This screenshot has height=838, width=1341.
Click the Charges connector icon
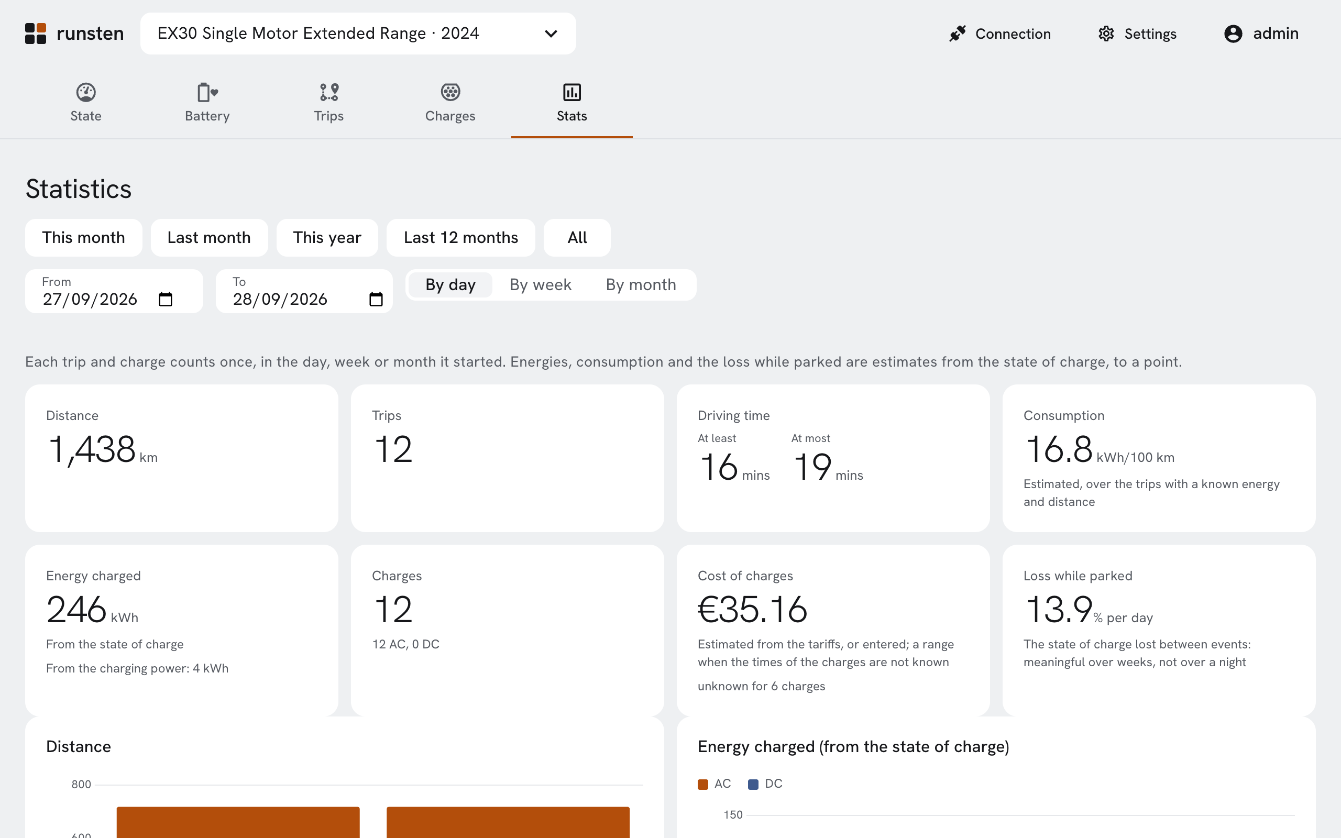450,92
